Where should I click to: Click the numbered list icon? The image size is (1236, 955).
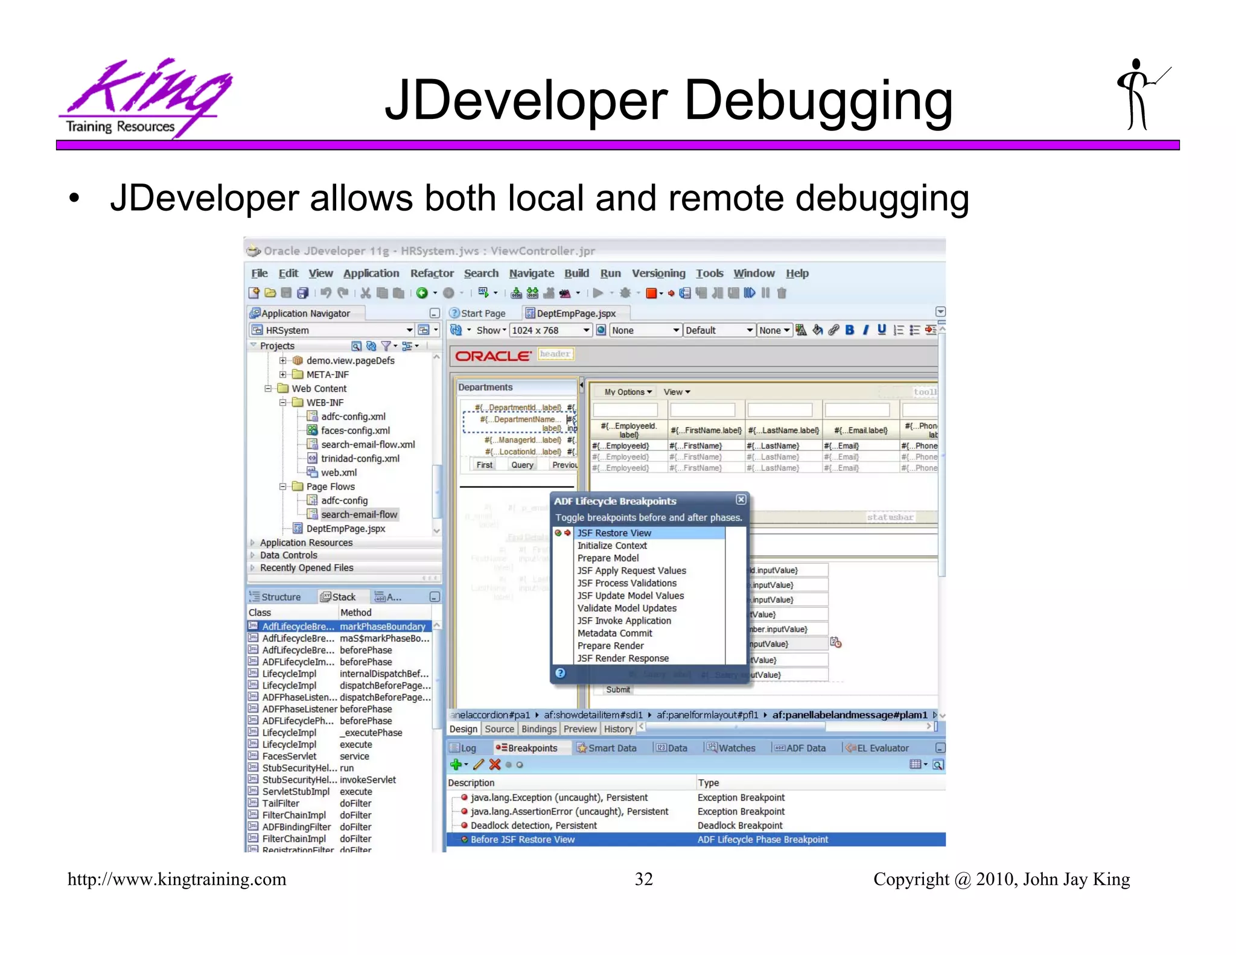point(898,330)
